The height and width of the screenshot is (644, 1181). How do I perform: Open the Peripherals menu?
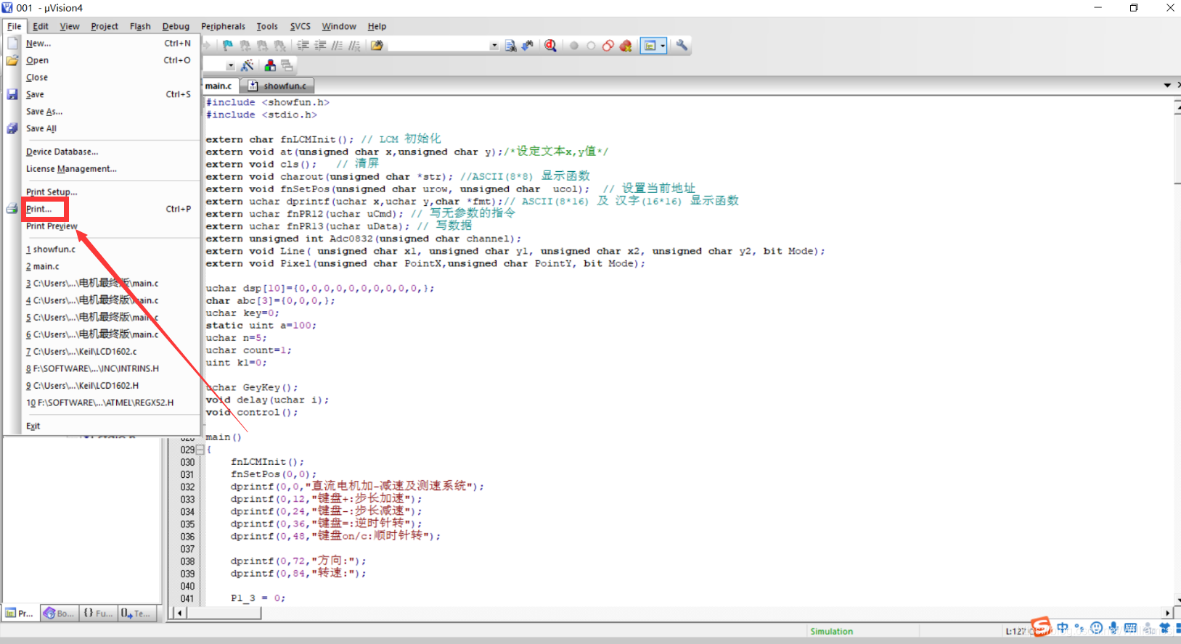(223, 26)
